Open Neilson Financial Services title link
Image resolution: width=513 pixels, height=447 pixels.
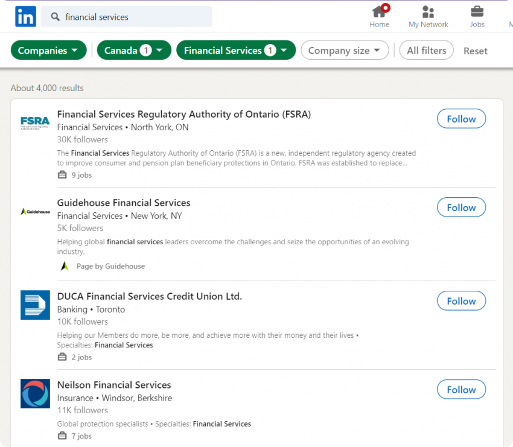pyautogui.click(x=114, y=385)
